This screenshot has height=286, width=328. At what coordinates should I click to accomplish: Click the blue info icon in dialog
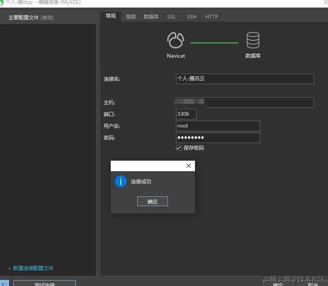[121, 181]
